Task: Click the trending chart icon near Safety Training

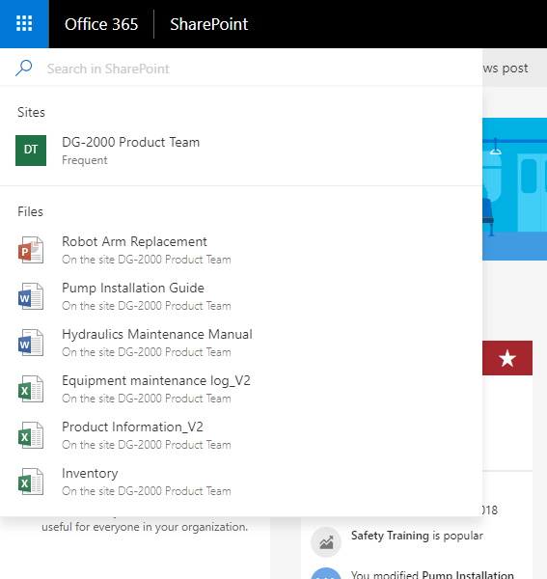Action: (x=326, y=542)
